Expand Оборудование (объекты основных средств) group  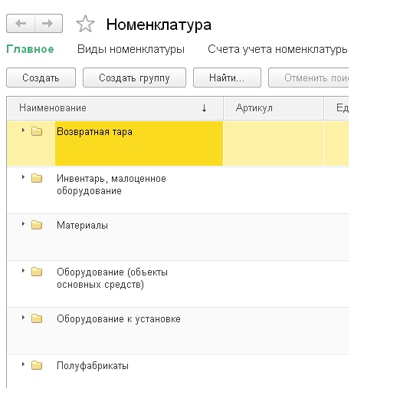point(23,270)
